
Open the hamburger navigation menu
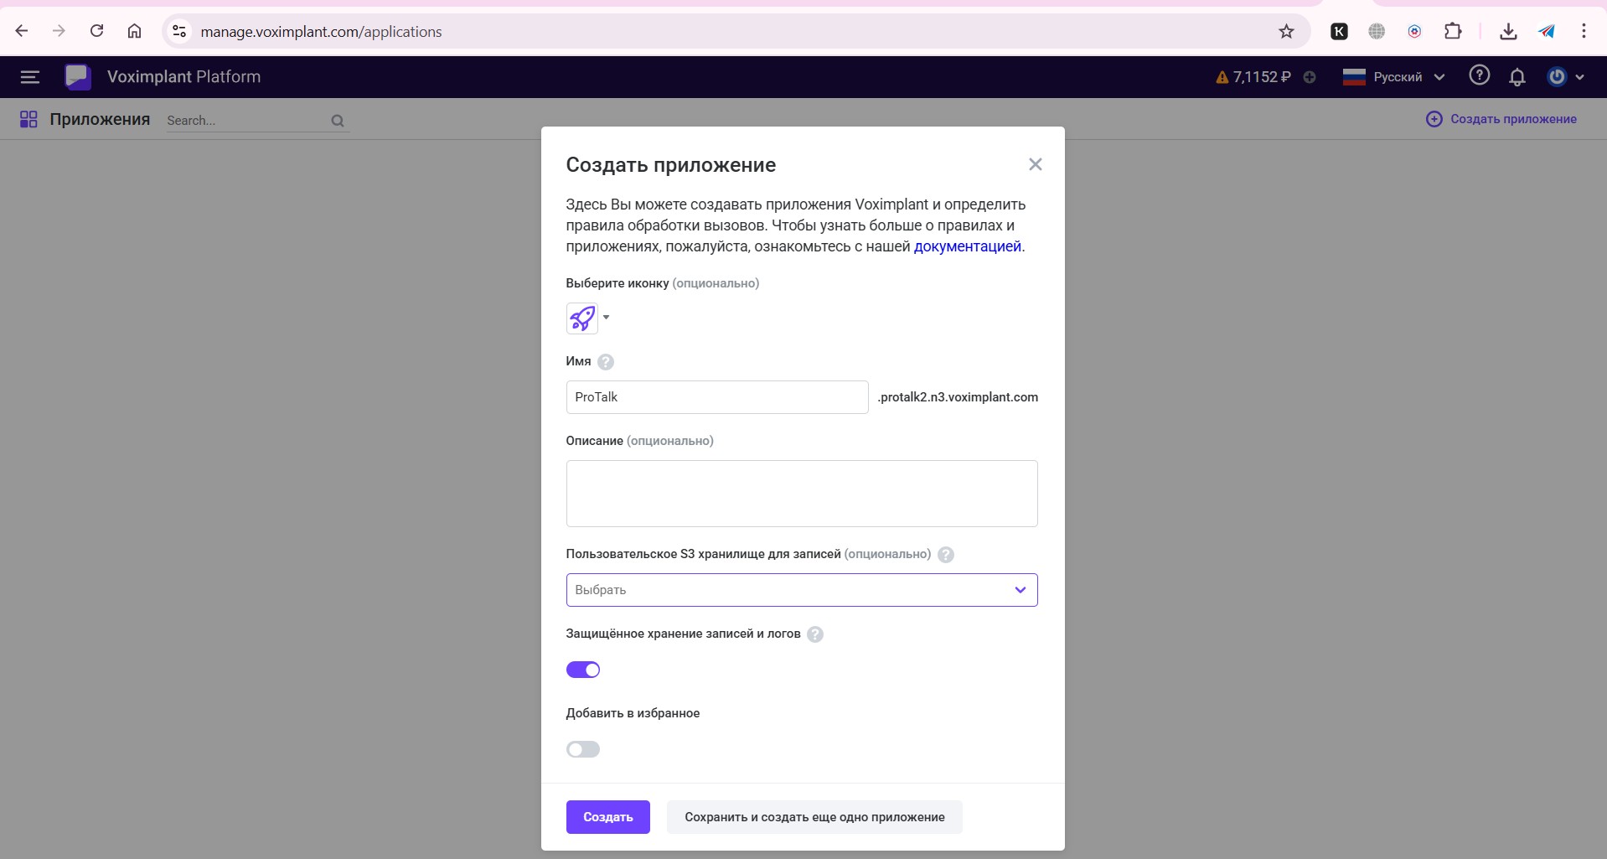[30, 77]
